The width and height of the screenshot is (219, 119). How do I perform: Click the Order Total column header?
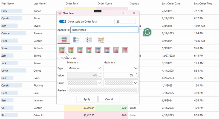(x=72, y=4)
